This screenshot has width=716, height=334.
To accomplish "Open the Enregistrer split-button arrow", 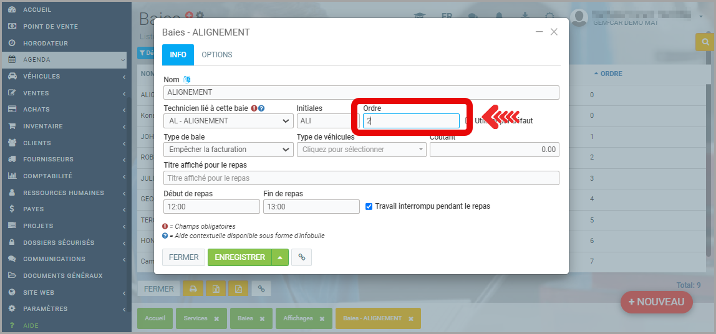I will coord(281,257).
